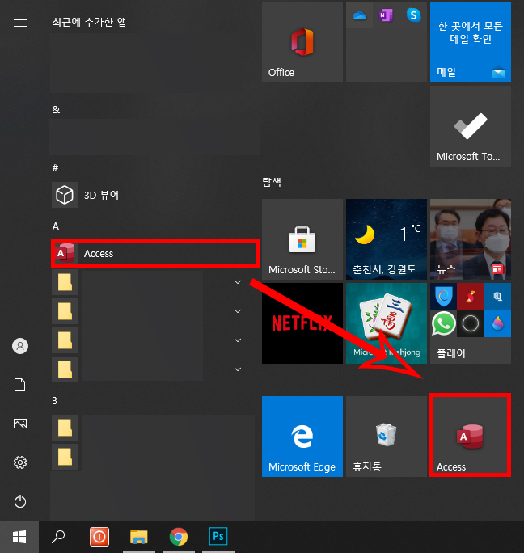Image resolution: width=524 pixels, height=553 pixels.
Task: Launch the Netflix tile
Action: point(302,323)
